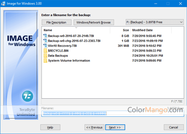Click the TBI file icon for Backup-w0-2016-07-20-2149
Screen dimensions: 187x134
[45, 36]
